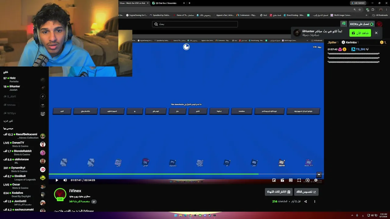Open the iiHunter Jawlah channel in the sidebar
This screenshot has height=219, width=390.
(24, 88)
